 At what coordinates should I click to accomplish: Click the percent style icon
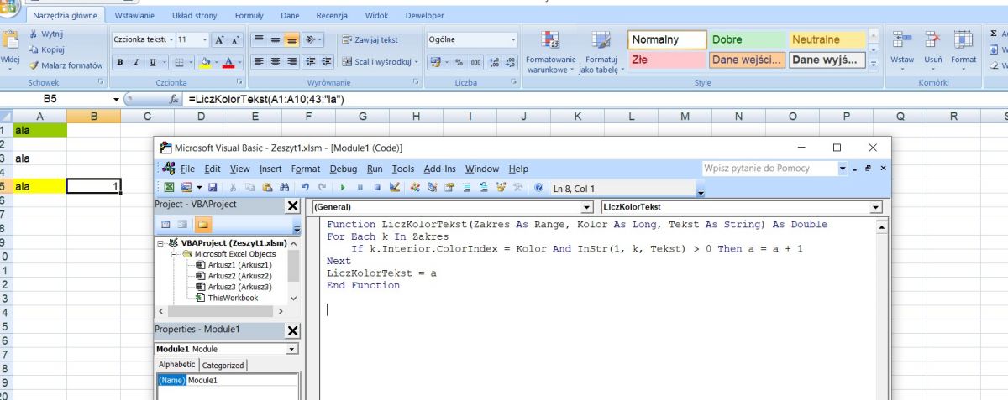coord(459,62)
